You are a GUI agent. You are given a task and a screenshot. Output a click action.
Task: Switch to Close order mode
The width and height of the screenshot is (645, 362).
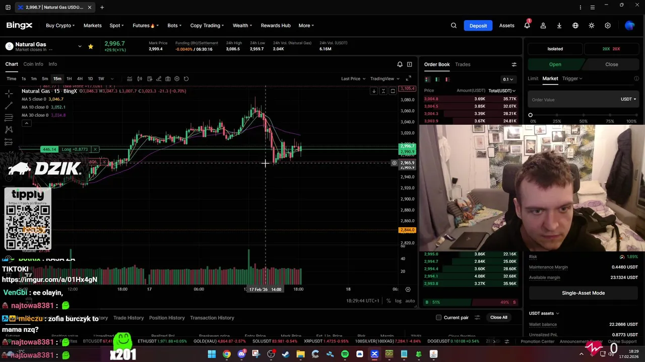(611, 64)
